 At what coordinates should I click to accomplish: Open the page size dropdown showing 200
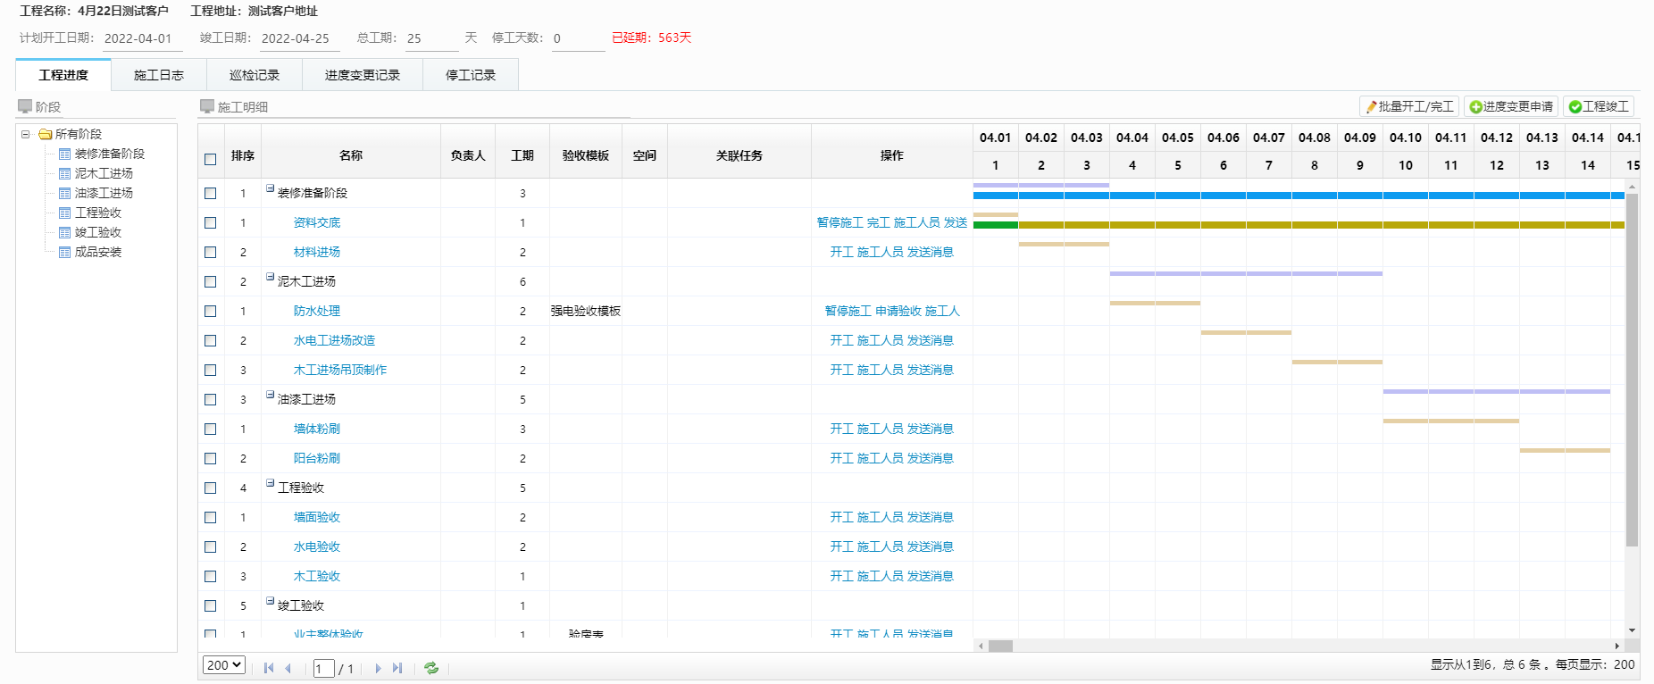coord(223,665)
